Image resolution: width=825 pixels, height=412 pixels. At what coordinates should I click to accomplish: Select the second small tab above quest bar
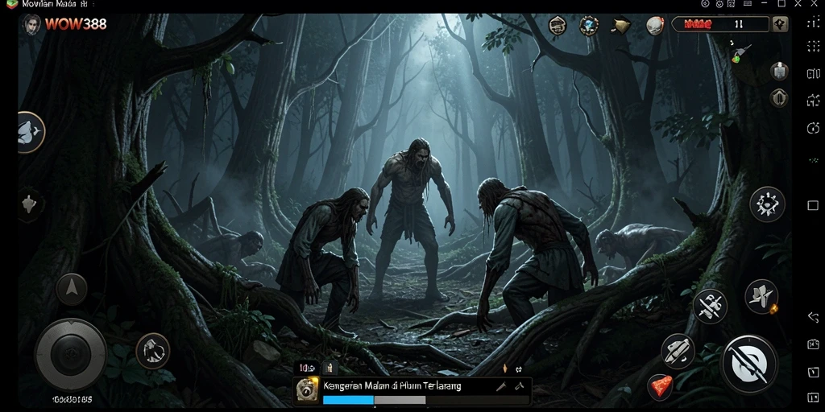[331, 367]
